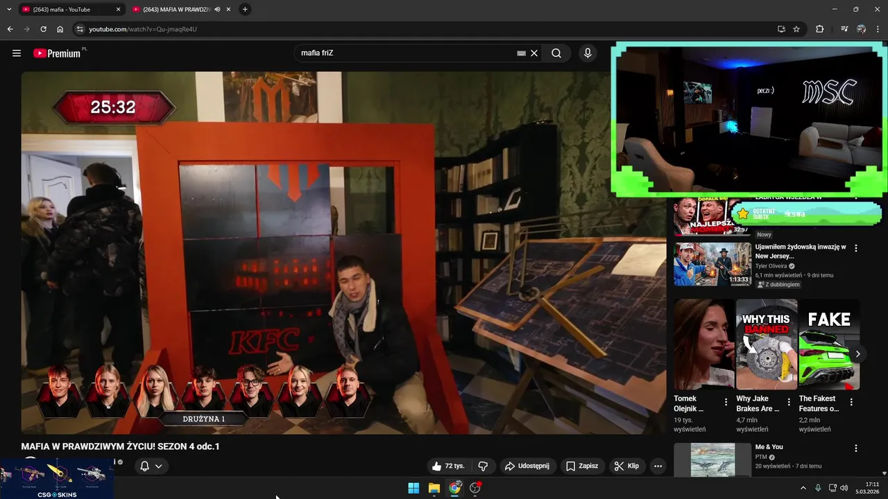Open the on-screen keyboard in search box
The height and width of the screenshot is (499, 888).
(522, 53)
